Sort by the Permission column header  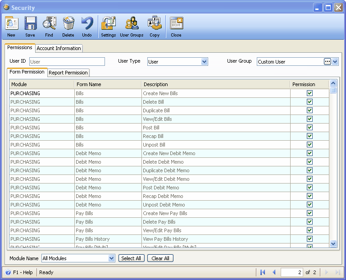310,84
